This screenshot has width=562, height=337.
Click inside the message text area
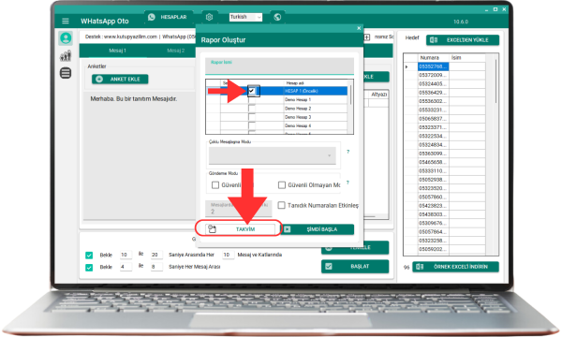pos(139,155)
